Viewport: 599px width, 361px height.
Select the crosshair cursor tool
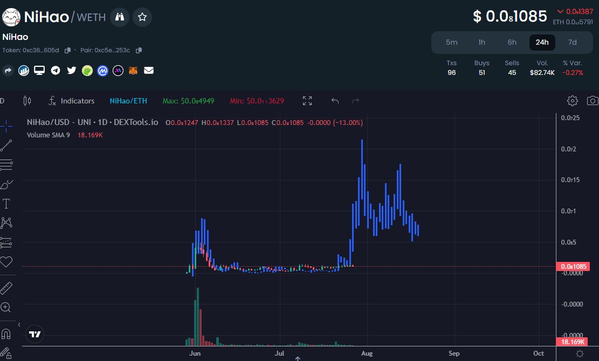[6, 126]
